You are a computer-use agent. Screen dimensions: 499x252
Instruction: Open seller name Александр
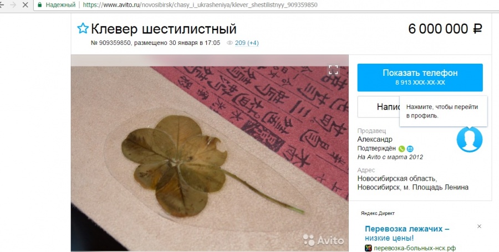(x=375, y=139)
